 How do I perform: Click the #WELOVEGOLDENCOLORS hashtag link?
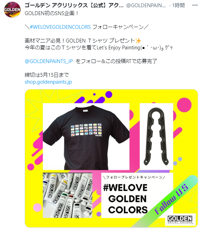60,27
